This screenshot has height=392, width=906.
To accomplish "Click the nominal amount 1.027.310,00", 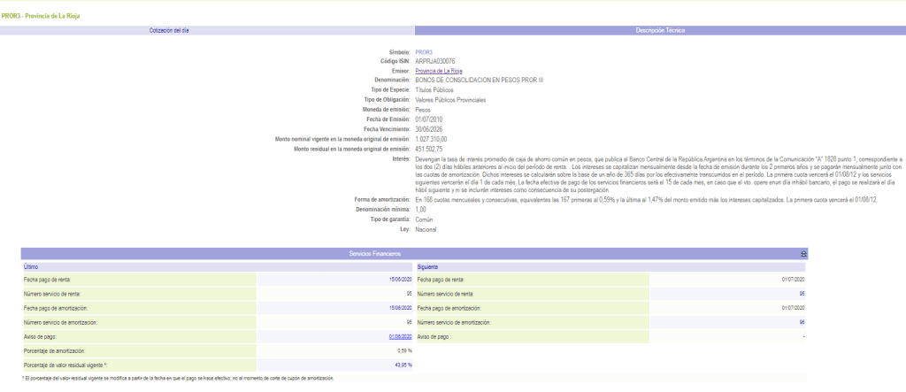I will click(431, 139).
